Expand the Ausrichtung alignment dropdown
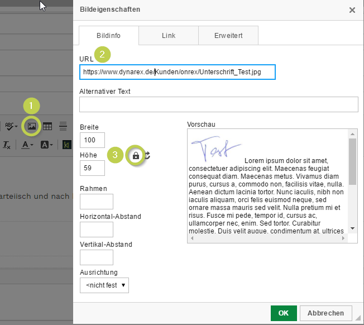The width and height of the screenshot is (364, 325). (x=105, y=285)
